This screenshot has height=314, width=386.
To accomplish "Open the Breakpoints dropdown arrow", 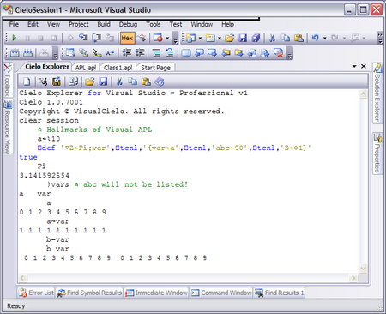I will coord(167,38).
